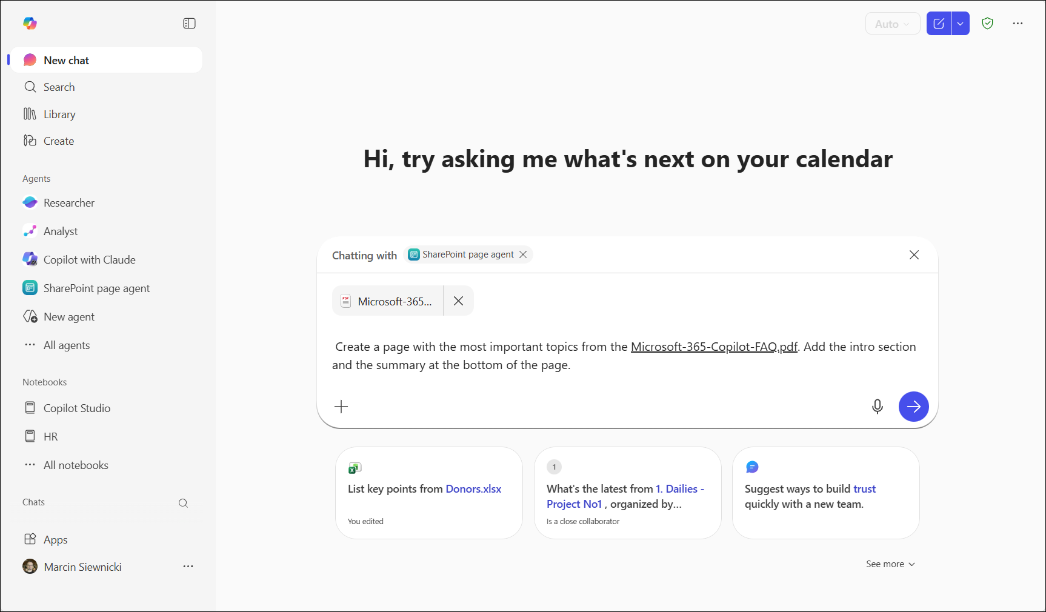
Task: Click the microphone dictation icon
Action: tap(877, 407)
